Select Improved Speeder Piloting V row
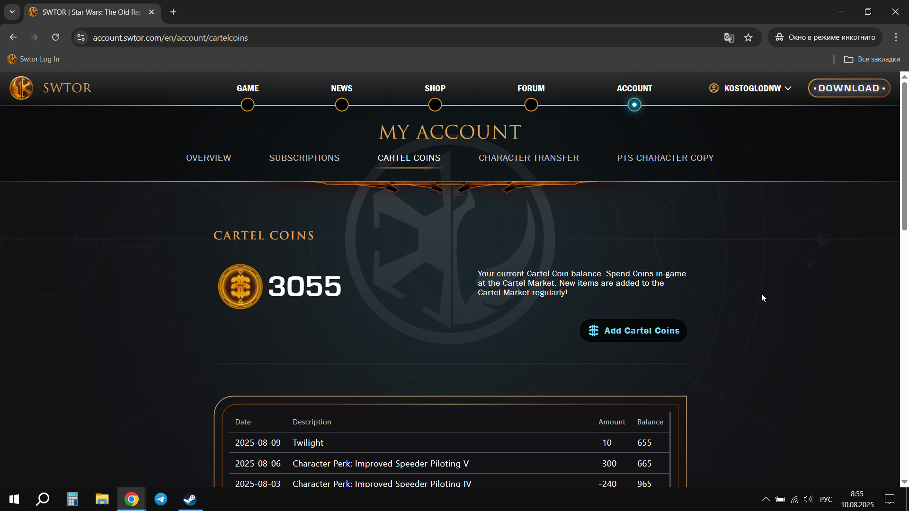The height and width of the screenshot is (511, 909). [449, 463]
